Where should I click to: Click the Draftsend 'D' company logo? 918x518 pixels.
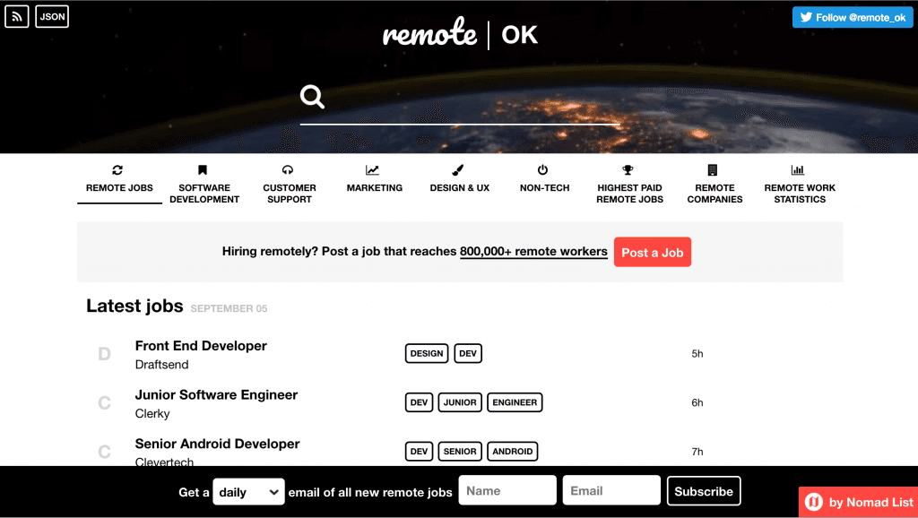[x=104, y=354]
